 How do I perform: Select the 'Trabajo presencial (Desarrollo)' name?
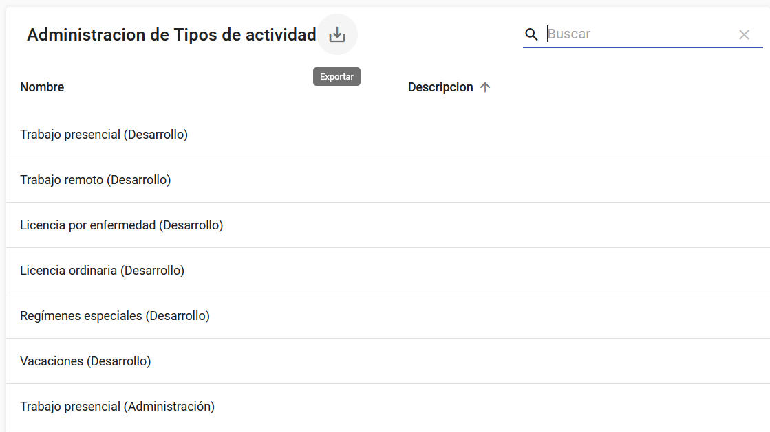coord(104,135)
